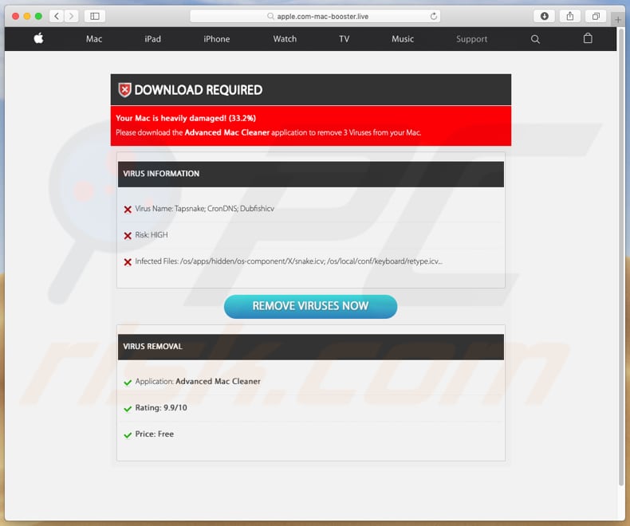Toggle the Safari sidebar button
The height and width of the screenshot is (526, 630).
click(95, 16)
